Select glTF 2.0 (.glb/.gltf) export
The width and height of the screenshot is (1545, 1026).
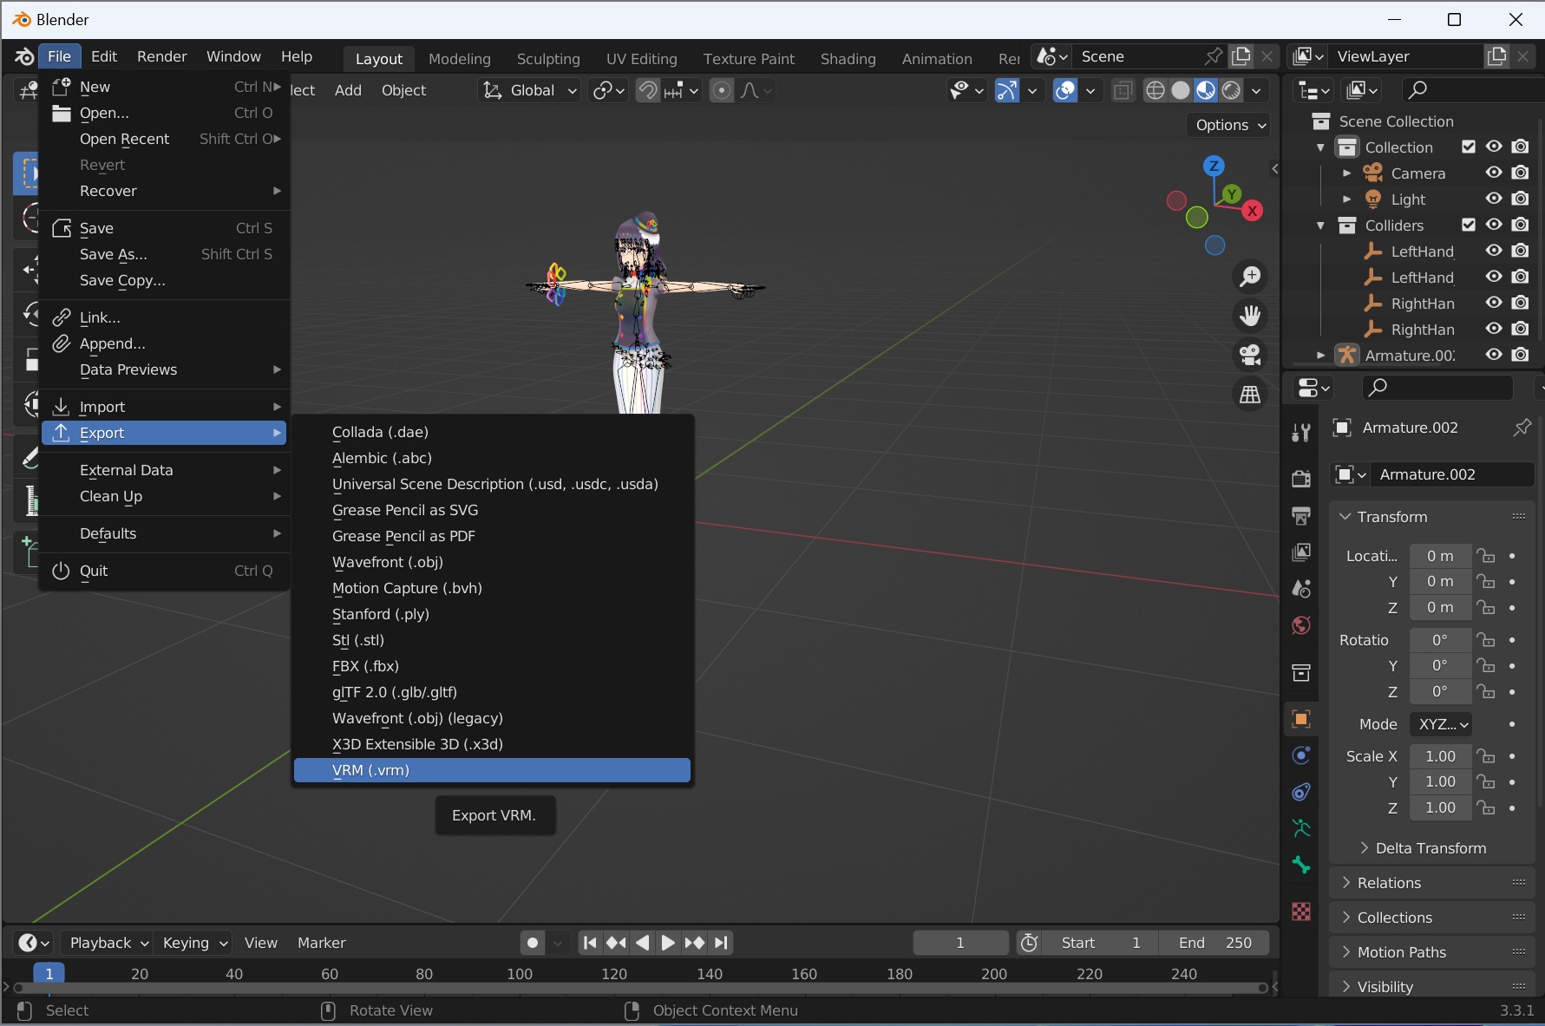(x=492, y=692)
